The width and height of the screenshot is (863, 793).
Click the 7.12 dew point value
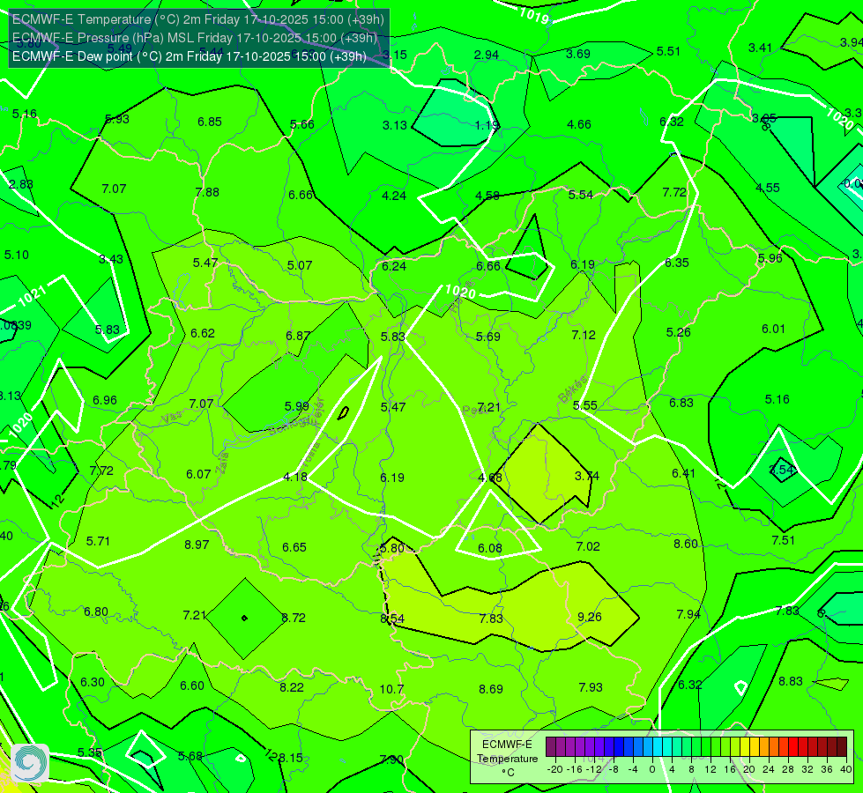point(584,335)
